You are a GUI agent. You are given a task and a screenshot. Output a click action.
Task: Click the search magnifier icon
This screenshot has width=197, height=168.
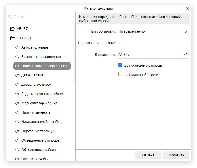tap(10, 17)
